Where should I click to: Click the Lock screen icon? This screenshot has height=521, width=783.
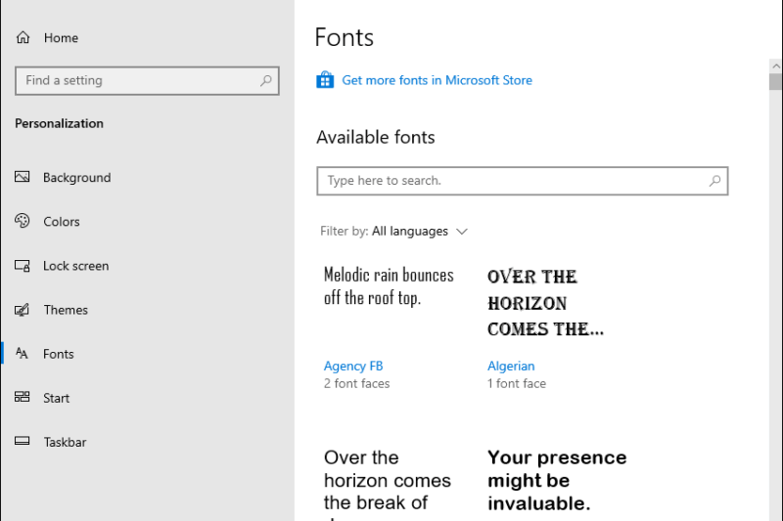[22, 265]
